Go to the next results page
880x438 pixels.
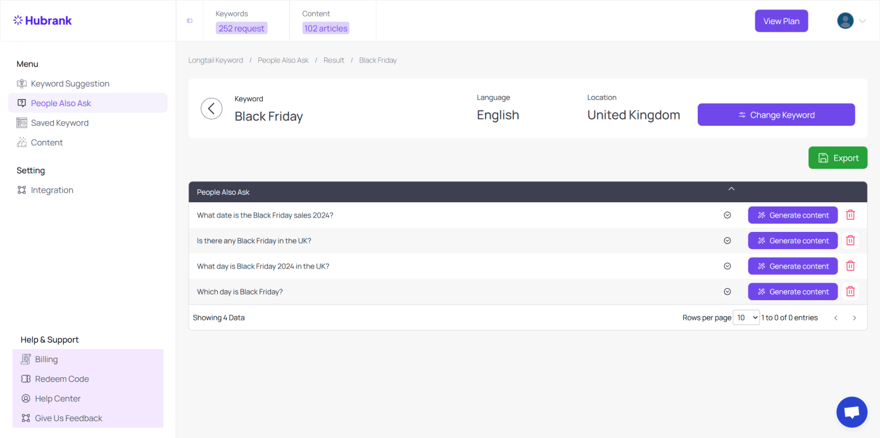(x=854, y=318)
